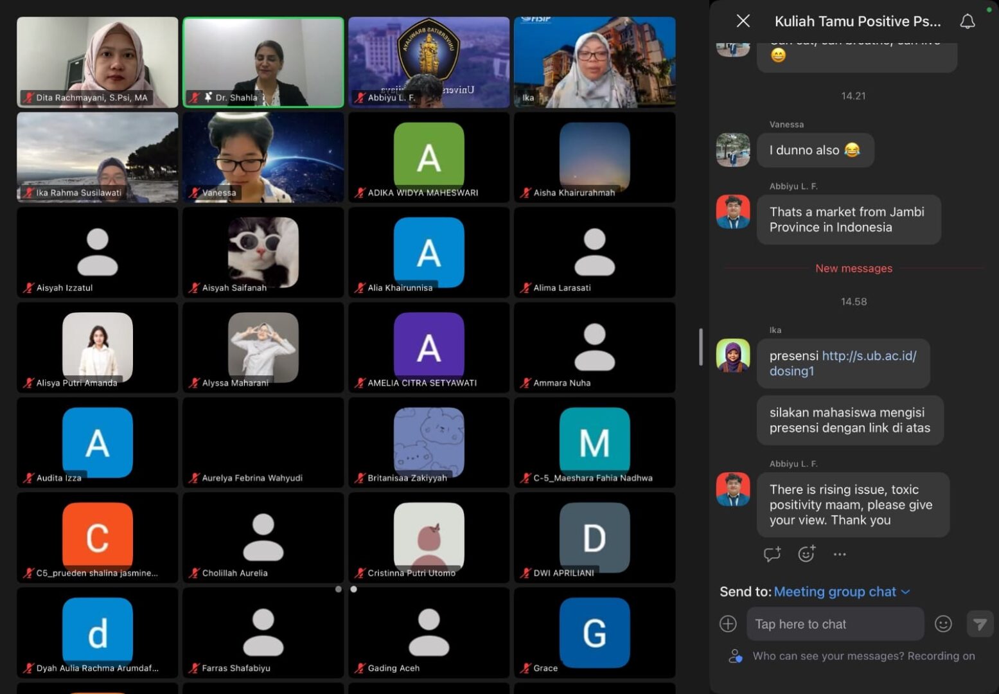The height and width of the screenshot is (694, 999).
Task: Click the privacy person-shield icon near recording notice
Action: tap(736, 656)
